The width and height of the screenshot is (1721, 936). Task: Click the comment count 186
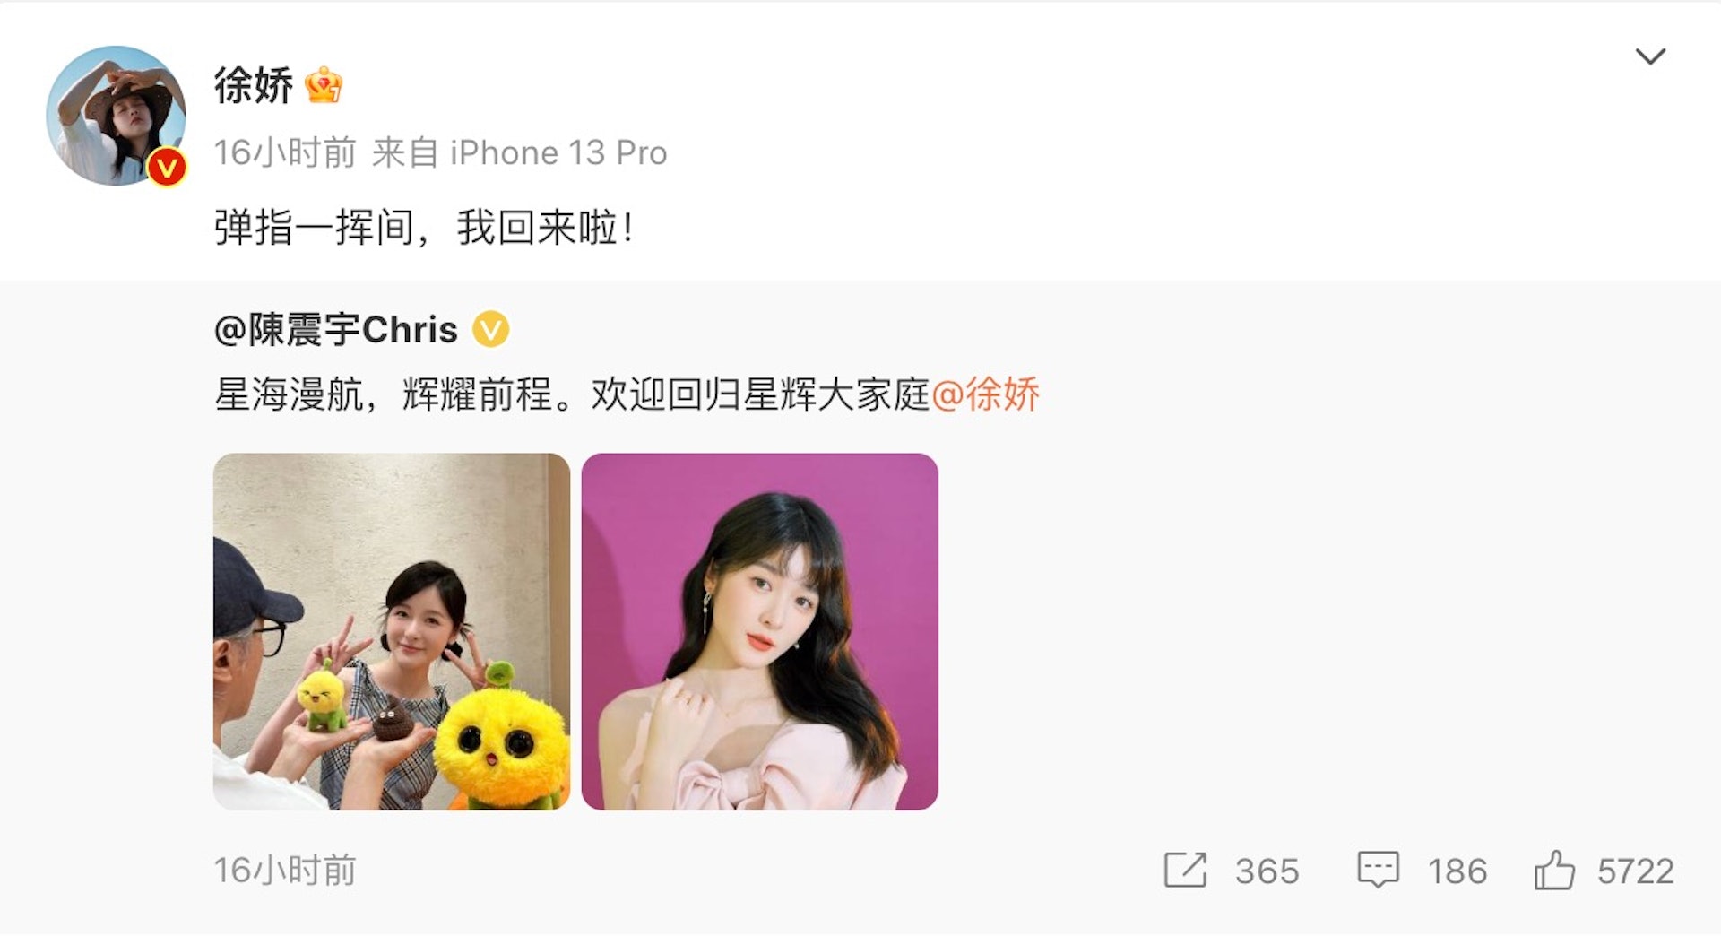[1457, 871]
